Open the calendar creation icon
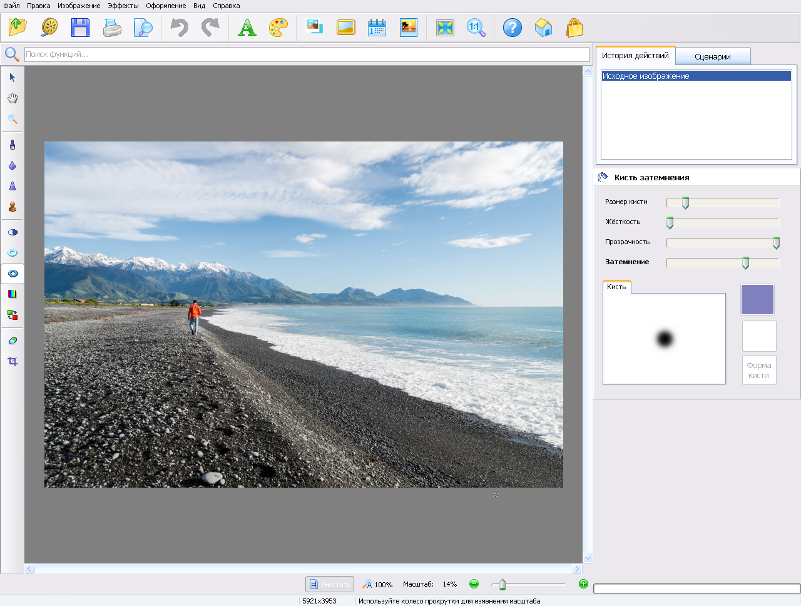 coord(377,28)
